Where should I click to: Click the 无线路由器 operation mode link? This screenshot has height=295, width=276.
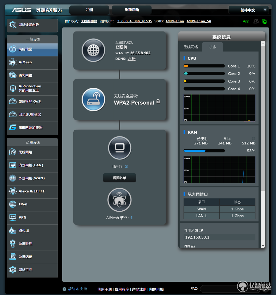click(89, 21)
